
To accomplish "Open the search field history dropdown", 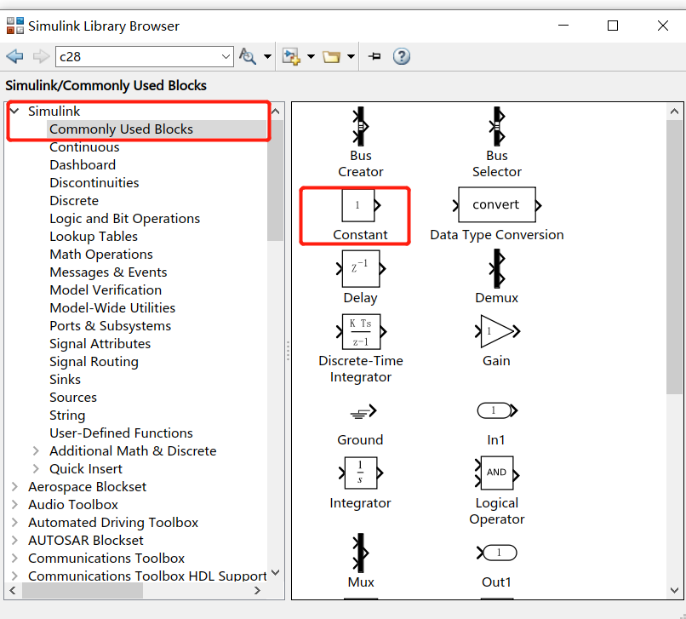I will tap(226, 56).
